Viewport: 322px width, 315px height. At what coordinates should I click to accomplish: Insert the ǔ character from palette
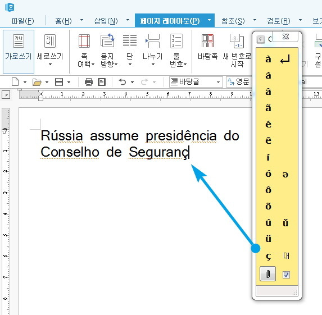pyautogui.click(x=285, y=223)
